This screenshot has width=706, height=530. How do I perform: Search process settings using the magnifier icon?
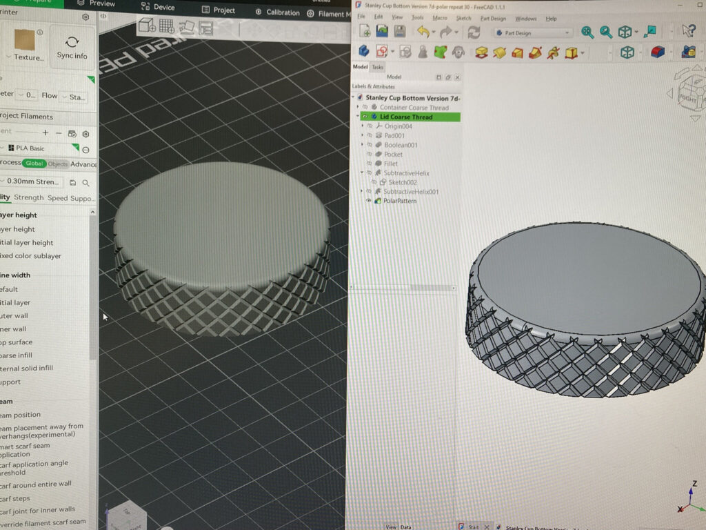(85, 182)
